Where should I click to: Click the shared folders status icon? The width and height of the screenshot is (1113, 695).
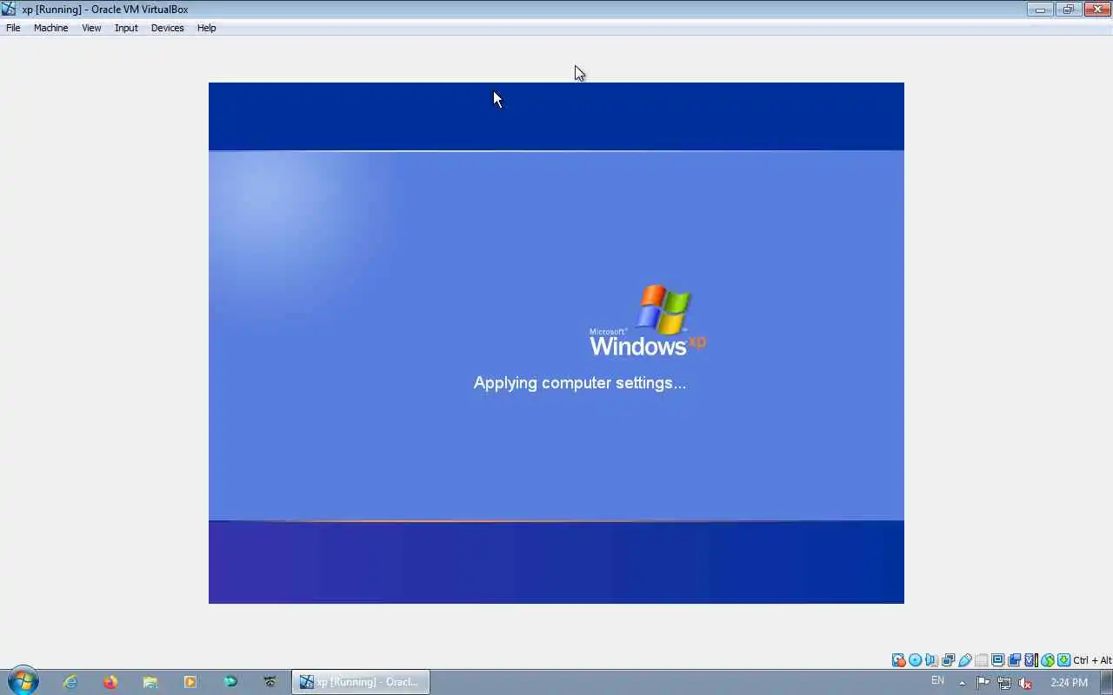pyautogui.click(x=982, y=660)
